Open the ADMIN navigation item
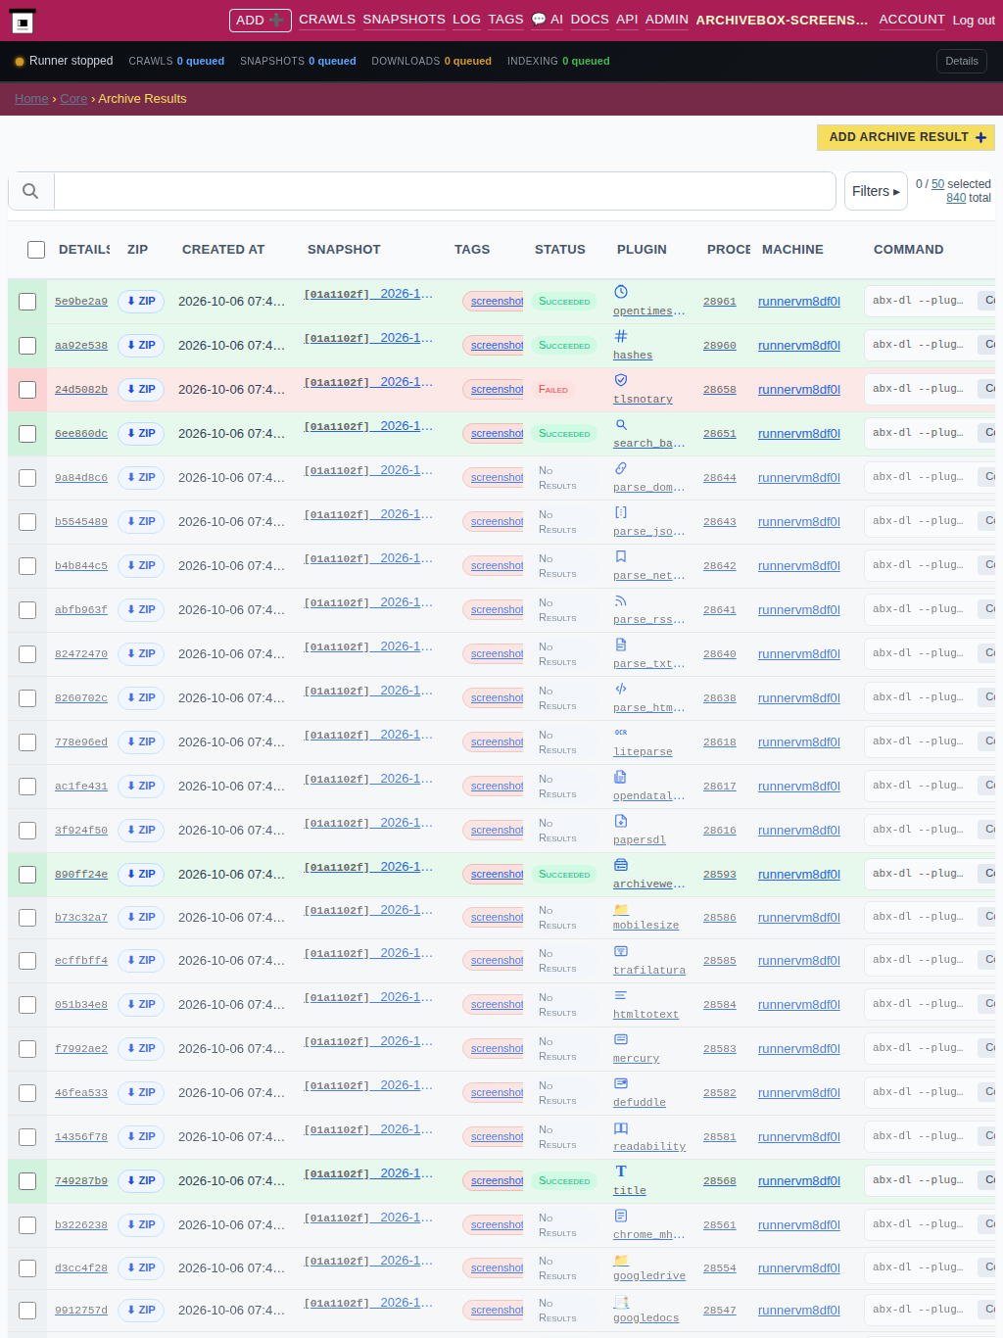Viewport: 1003px width, 1338px height. tap(667, 20)
